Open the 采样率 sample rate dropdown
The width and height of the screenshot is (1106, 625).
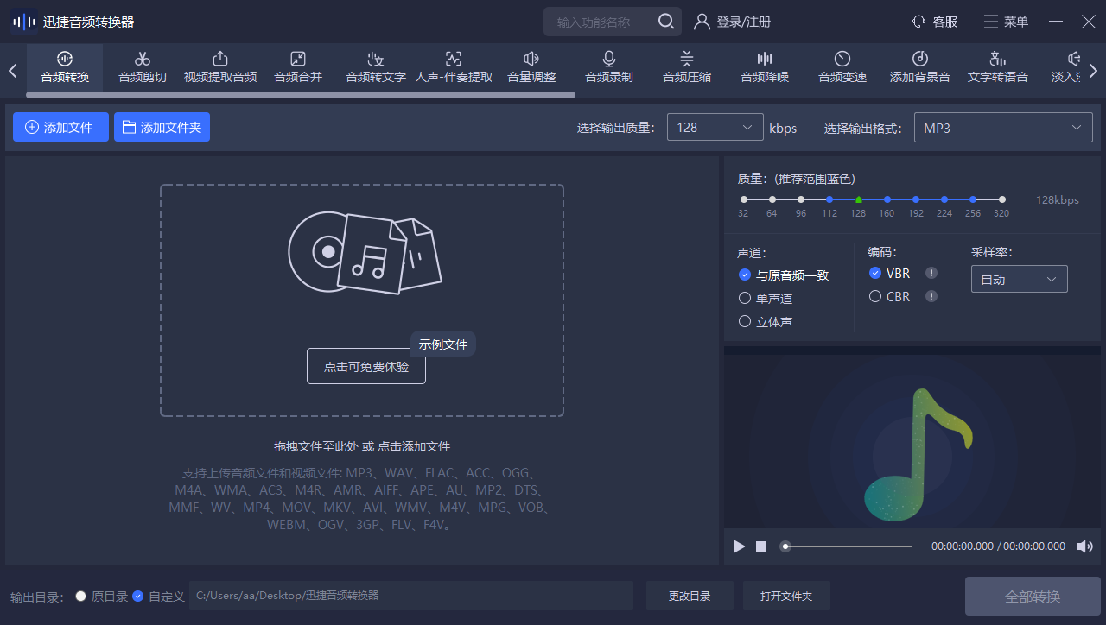tap(1019, 279)
